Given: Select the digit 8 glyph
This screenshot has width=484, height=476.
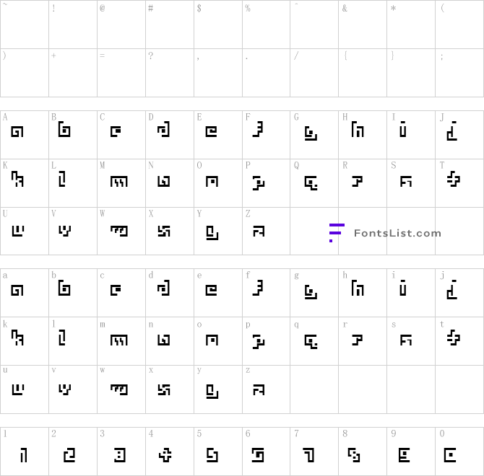Looking at the screenshot, I should (354, 454).
